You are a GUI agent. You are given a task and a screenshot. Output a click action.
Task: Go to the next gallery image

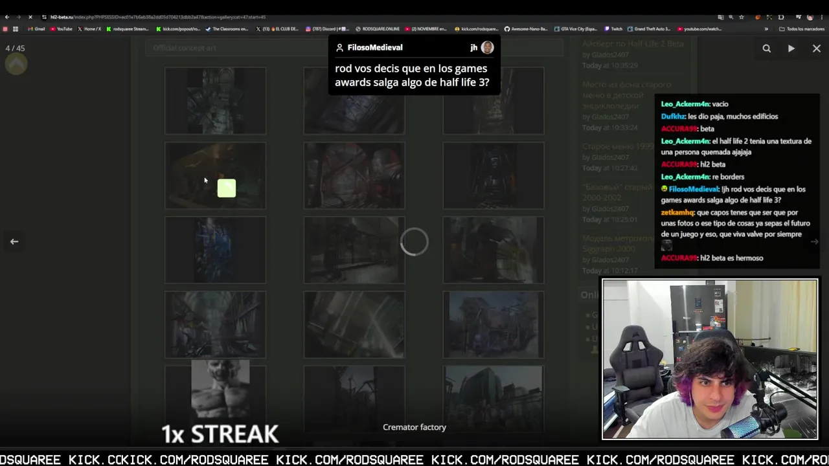(814, 241)
